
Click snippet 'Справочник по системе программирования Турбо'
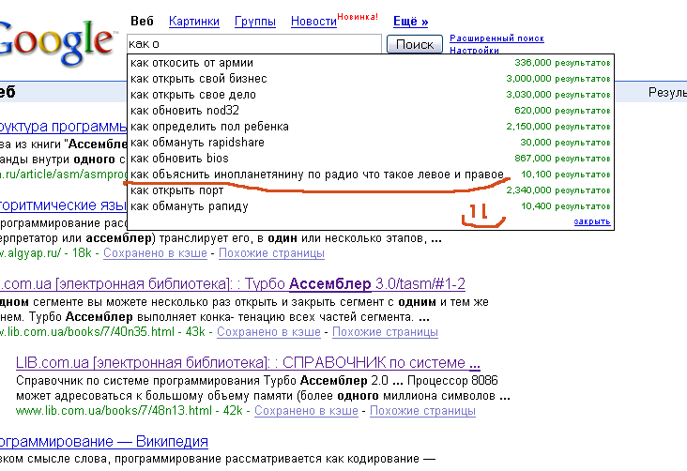click(x=156, y=381)
